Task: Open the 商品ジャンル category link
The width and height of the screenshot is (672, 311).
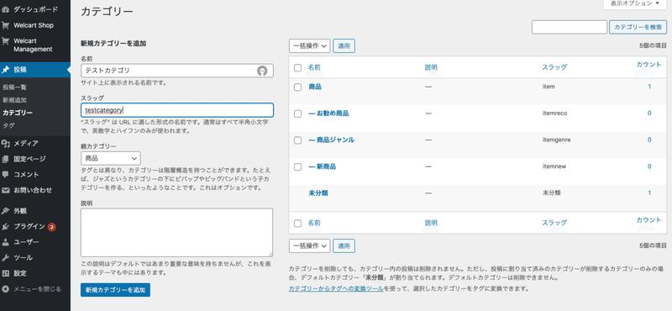Action: (x=331, y=140)
